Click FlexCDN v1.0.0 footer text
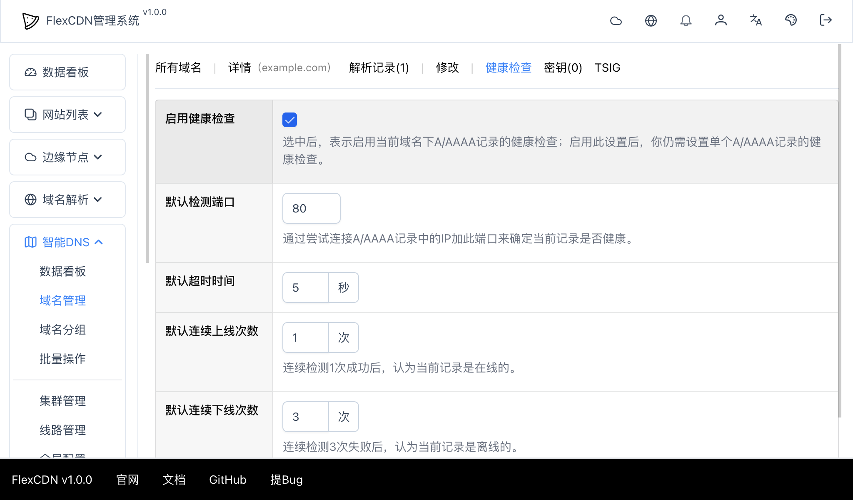The image size is (853, 500). click(52, 480)
